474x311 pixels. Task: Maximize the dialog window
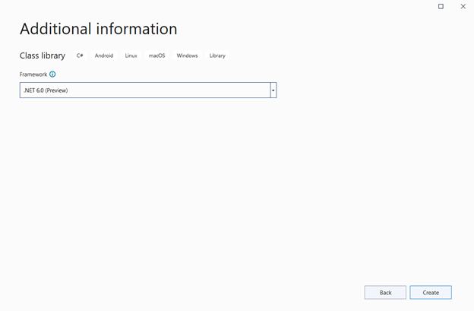coord(441,6)
